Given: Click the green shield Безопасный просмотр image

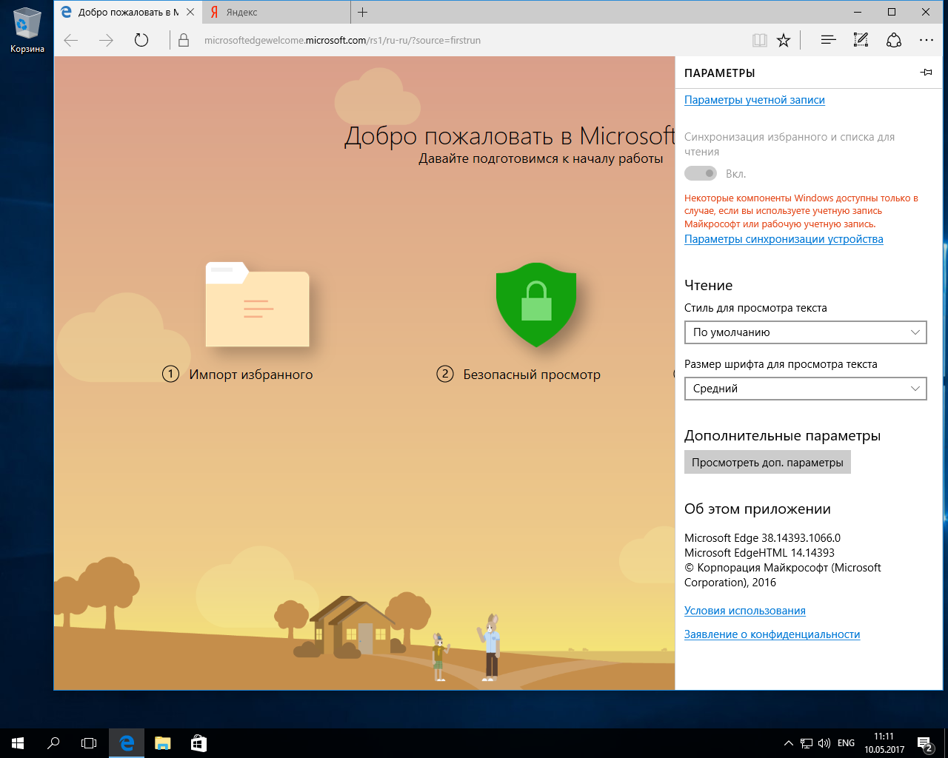Looking at the screenshot, I should (536, 304).
